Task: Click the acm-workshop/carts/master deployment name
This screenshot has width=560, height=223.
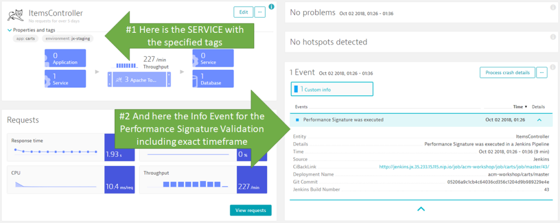Action: pos(518,174)
